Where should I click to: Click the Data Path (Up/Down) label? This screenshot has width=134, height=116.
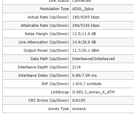coord(50,59)
